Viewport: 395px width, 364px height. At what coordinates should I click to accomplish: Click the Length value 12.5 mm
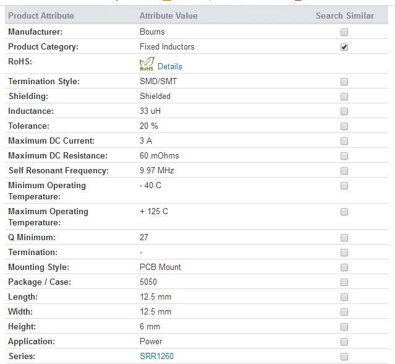[155, 297]
